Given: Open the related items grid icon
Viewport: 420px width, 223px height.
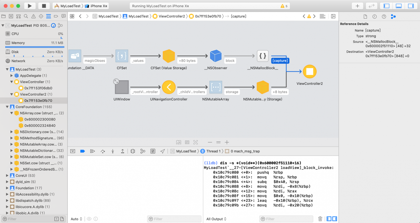Looking at the screenshot, I should pyautogui.click(x=72, y=16).
